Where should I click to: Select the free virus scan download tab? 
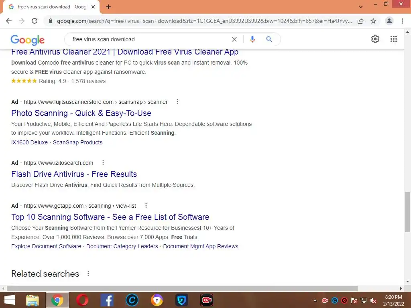[x=51, y=7]
